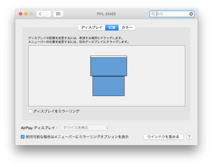
Task: Go back with the left chevron button
Action: (40, 14)
